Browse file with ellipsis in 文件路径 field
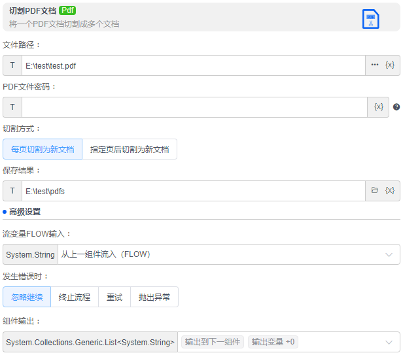This screenshot has width=403, height=355. pos(375,65)
